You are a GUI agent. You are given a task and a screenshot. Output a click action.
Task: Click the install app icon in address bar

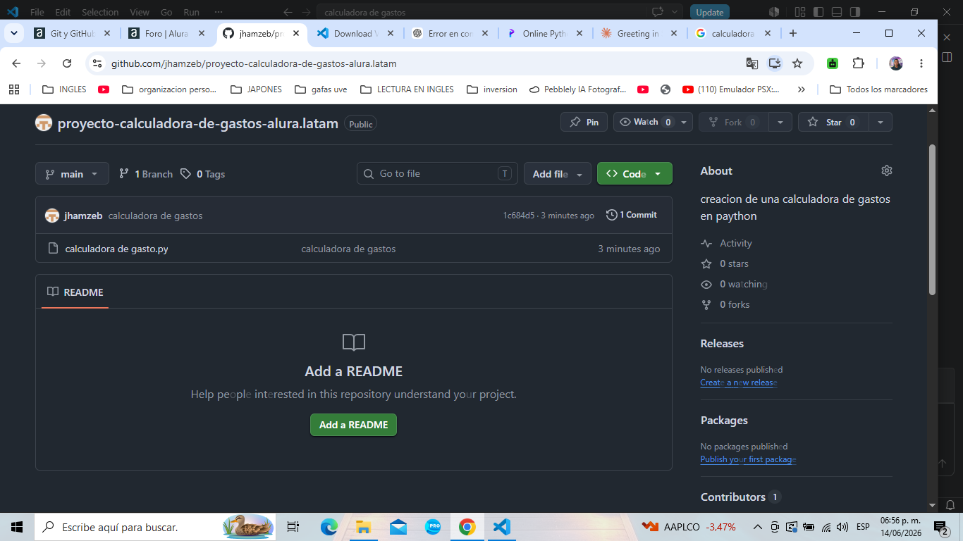pyautogui.click(x=775, y=63)
